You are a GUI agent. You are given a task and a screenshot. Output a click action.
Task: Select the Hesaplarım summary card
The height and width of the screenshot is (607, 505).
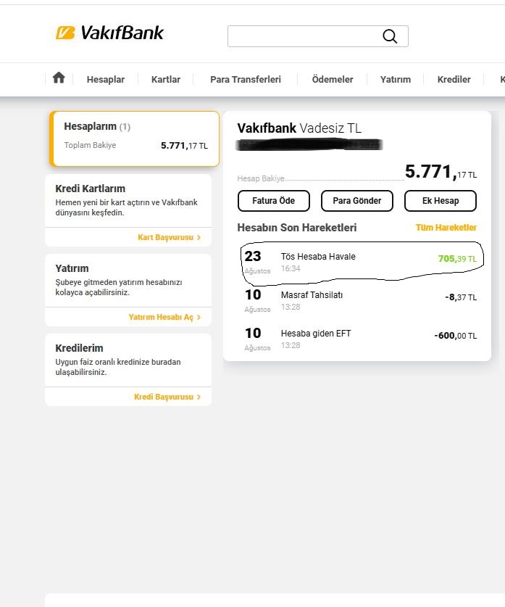pyautogui.click(x=135, y=139)
